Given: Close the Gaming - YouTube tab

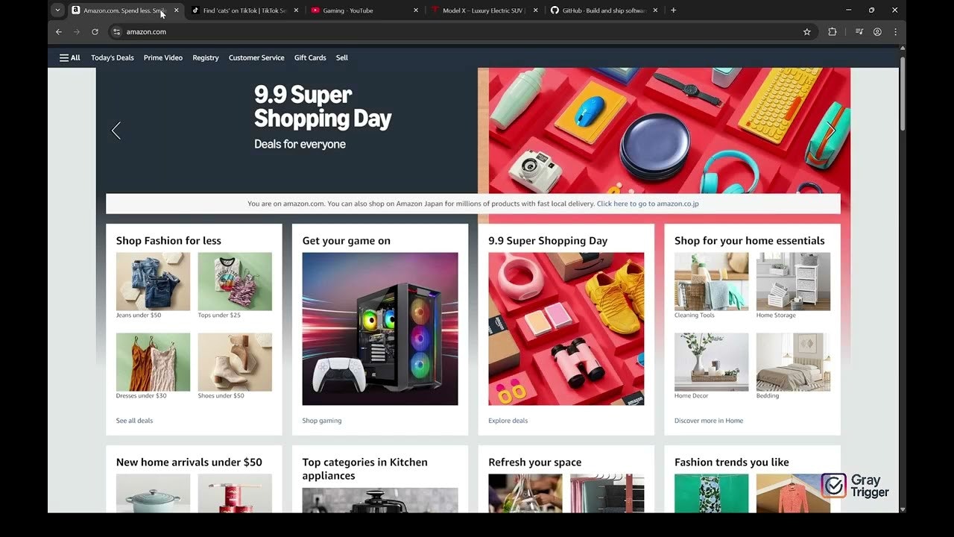Looking at the screenshot, I should pos(417,10).
